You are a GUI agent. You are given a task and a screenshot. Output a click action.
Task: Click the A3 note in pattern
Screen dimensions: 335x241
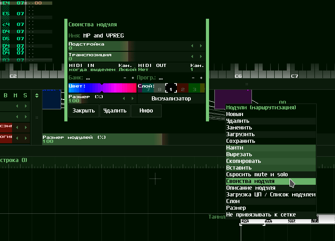click(6, 60)
